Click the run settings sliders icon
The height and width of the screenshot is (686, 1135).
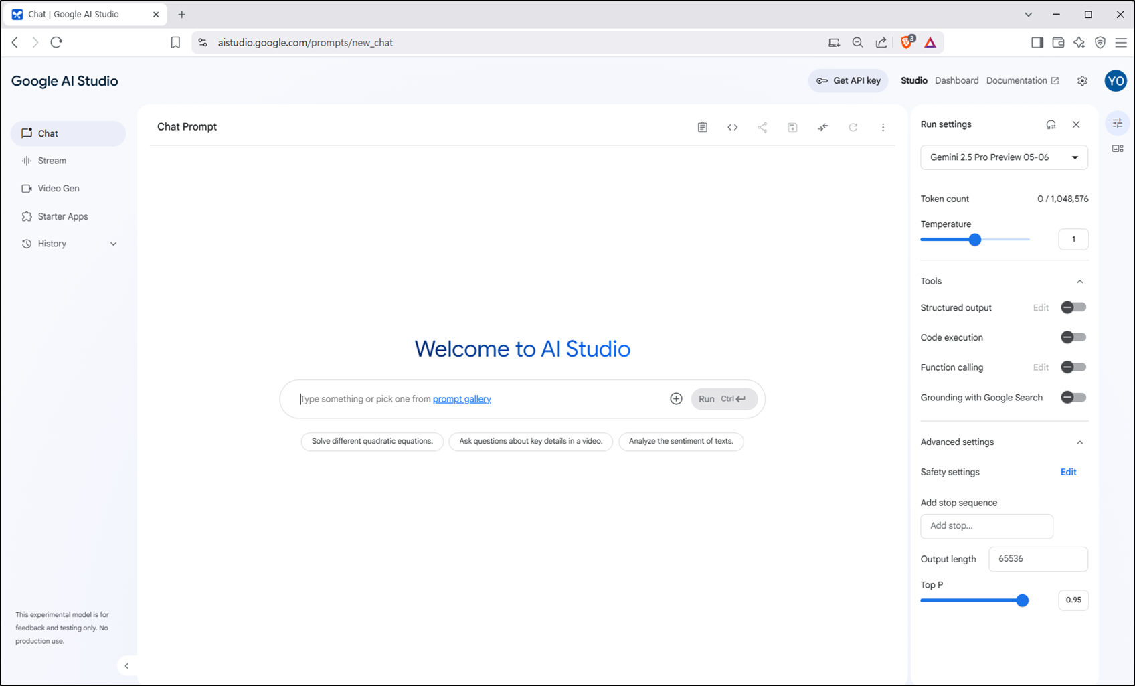(1118, 123)
